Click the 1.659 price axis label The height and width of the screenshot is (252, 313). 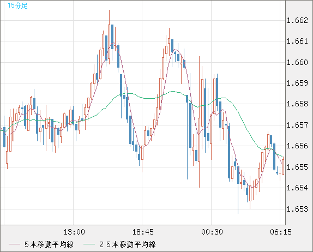point(297,83)
